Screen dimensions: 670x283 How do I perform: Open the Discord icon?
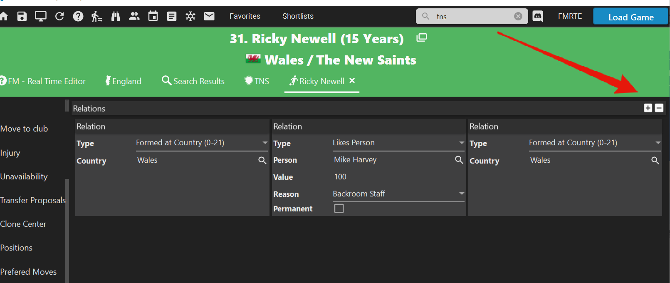[538, 16]
